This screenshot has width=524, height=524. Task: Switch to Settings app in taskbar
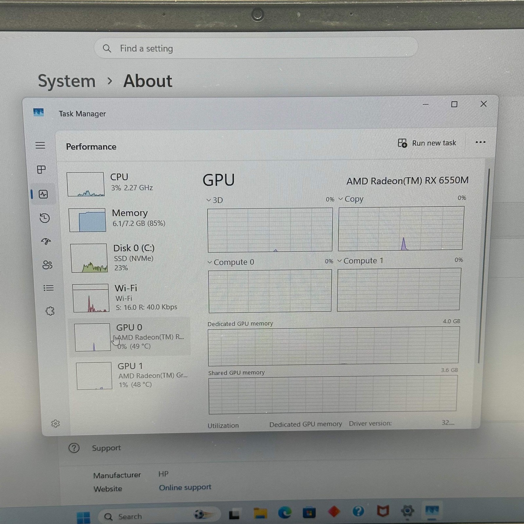click(407, 511)
